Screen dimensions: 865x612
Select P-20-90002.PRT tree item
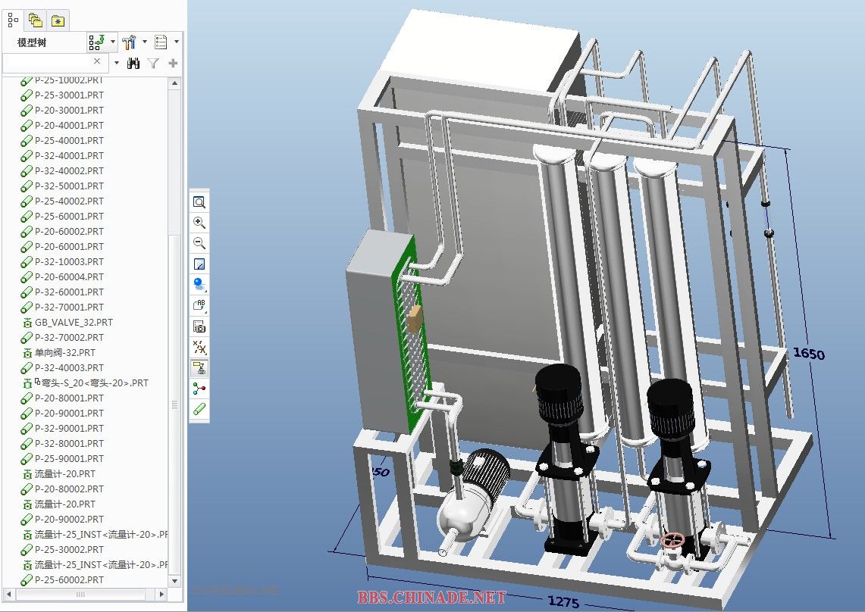70,520
